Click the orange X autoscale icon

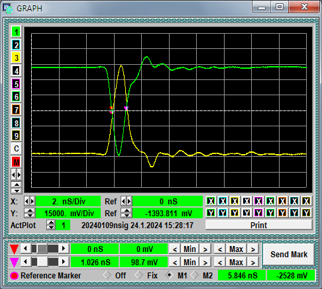pos(282,201)
